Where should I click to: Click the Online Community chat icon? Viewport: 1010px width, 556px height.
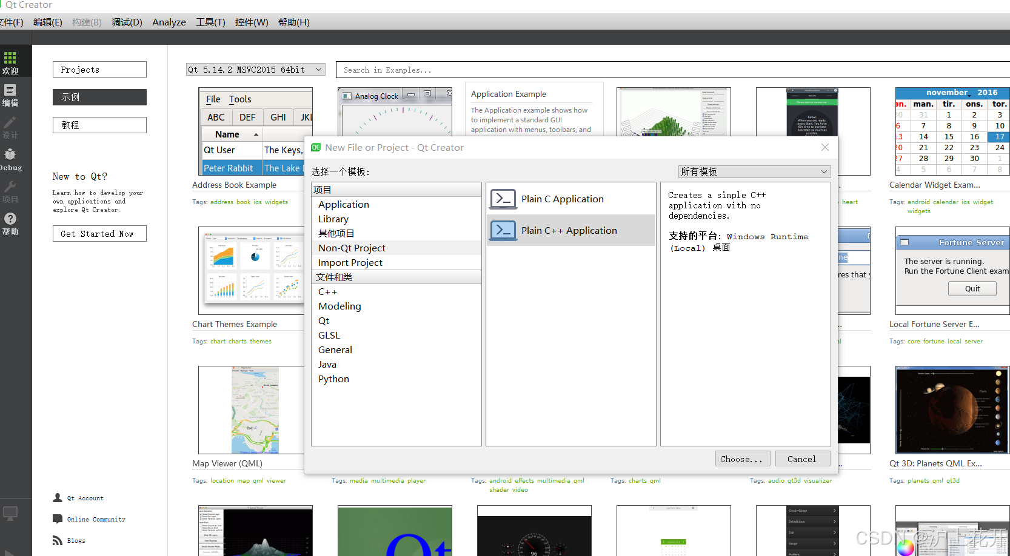pyautogui.click(x=58, y=519)
